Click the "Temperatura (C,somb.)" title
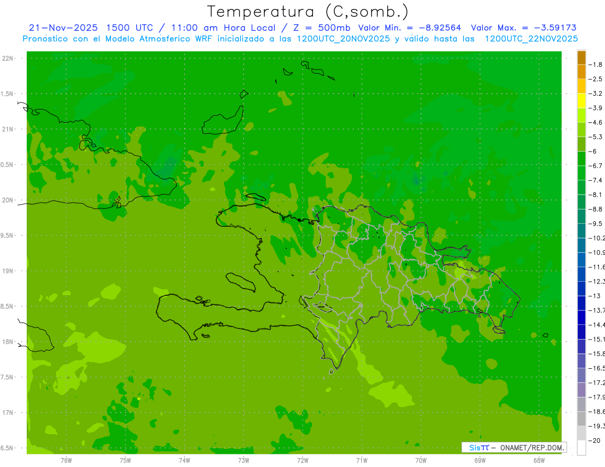 point(308,12)
